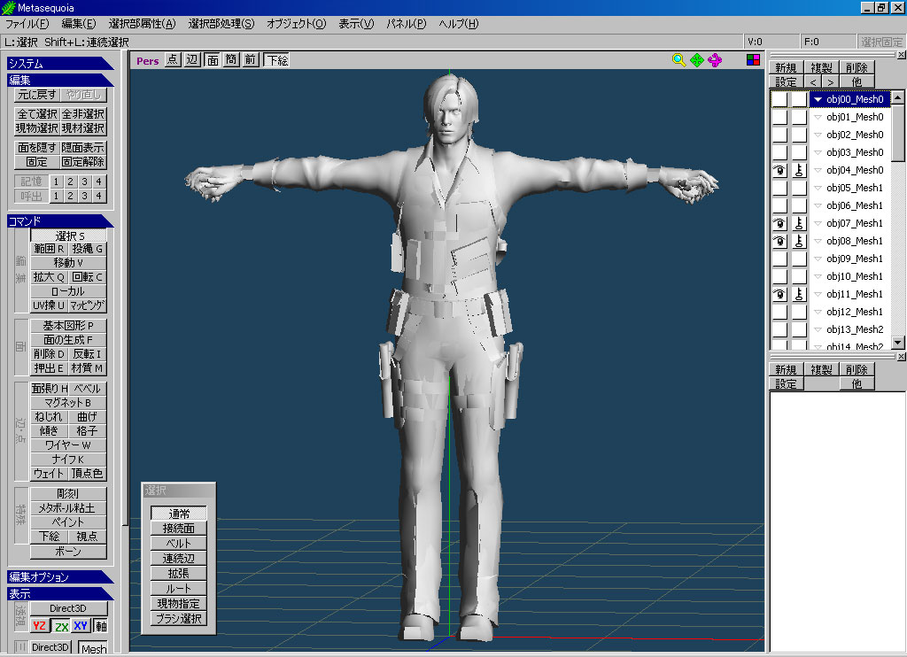This screenshot has height=657, width=907.
Task: Choose the ナイフ K knife command
Action: pyautogui.click(x=68, y=460)
